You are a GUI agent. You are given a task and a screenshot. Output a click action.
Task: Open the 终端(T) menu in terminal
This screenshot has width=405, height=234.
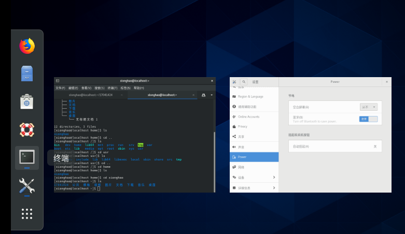[113, 88]
